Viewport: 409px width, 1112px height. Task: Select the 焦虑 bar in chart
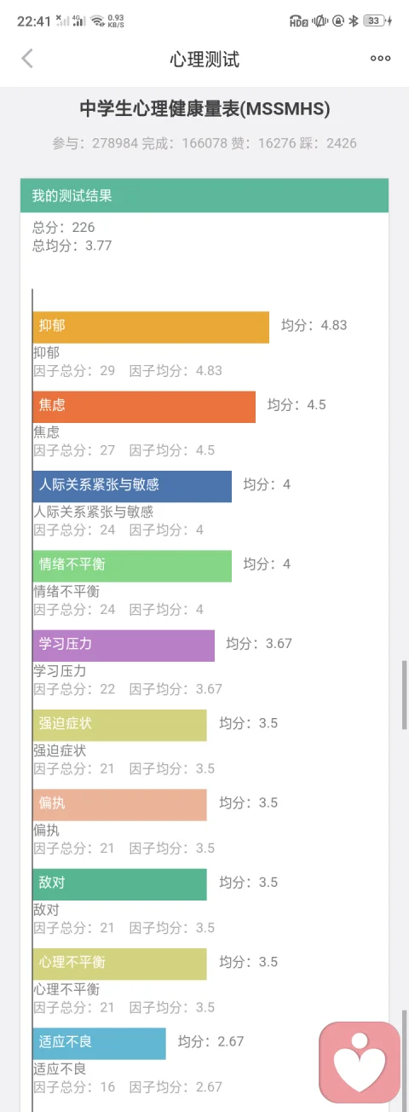coord(144,407)
